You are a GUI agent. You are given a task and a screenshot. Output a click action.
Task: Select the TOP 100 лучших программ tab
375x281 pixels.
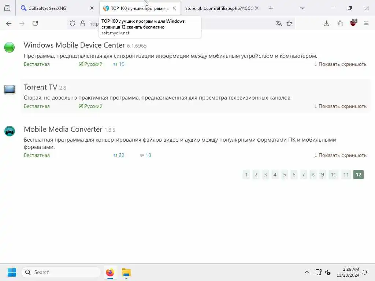coord(140,8)
